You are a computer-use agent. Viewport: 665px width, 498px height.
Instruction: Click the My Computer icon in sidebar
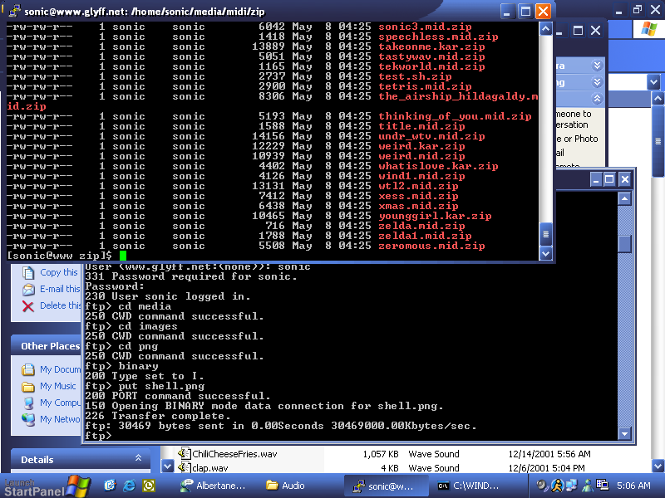click(x=28, y=403)
